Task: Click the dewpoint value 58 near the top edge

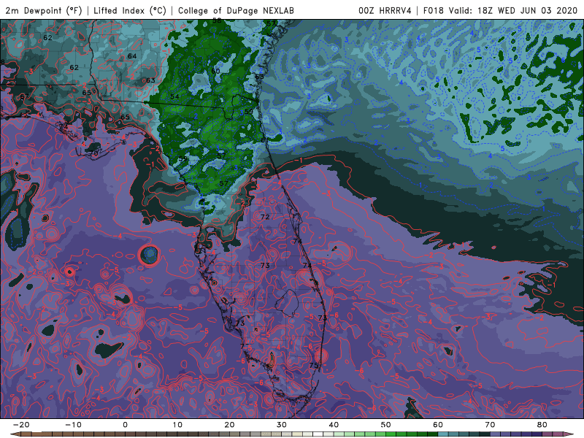Action: pyautogui.click(x=217, y=20)
